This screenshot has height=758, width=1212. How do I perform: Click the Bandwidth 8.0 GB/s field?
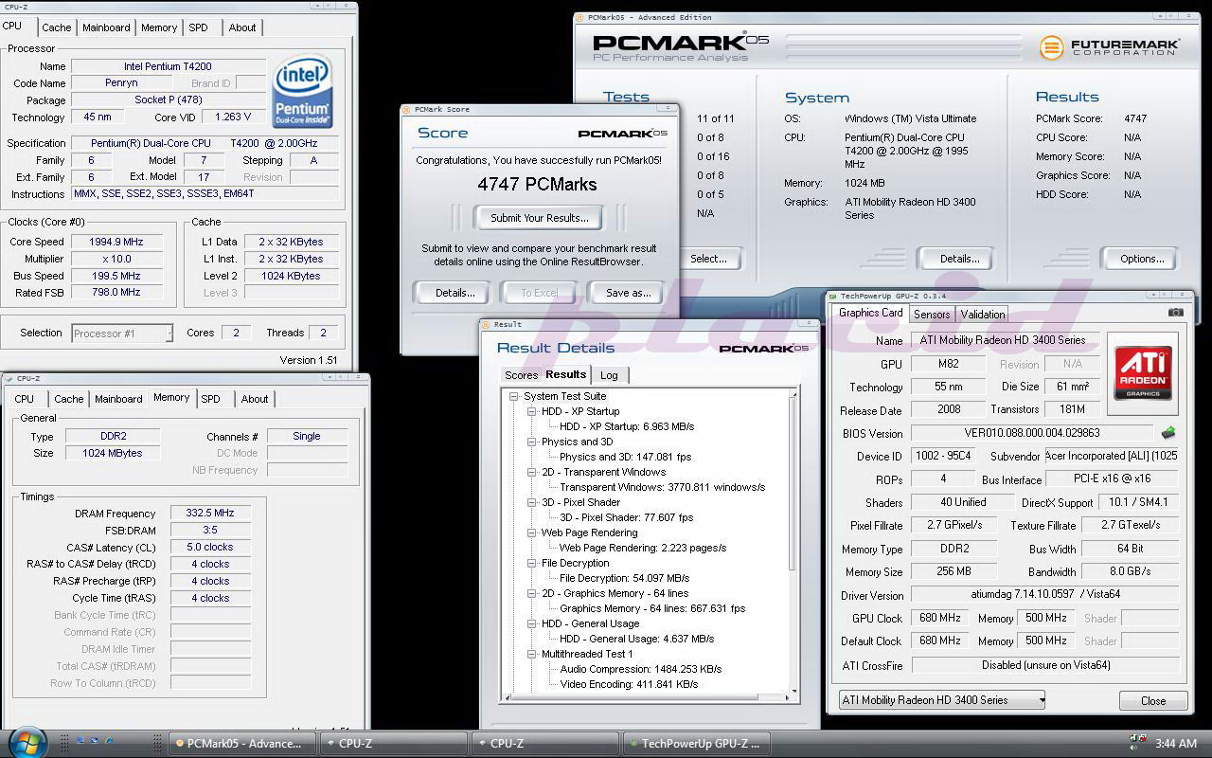point(1130,572)
